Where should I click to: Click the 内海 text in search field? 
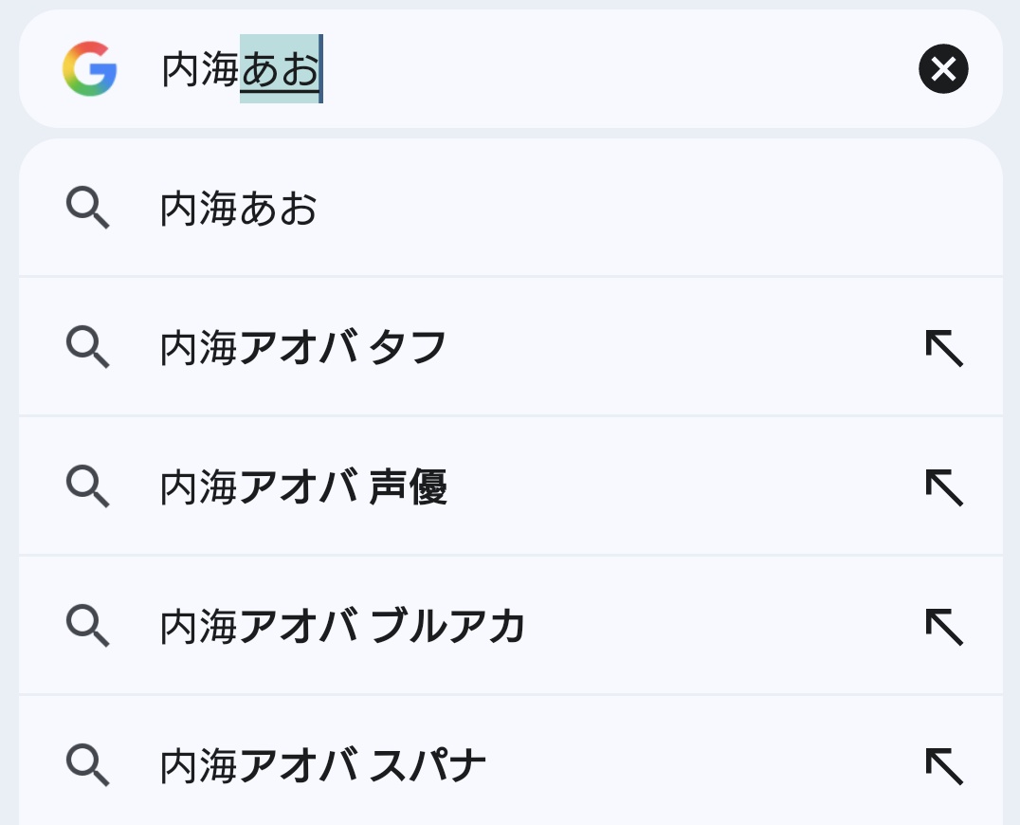200,69
